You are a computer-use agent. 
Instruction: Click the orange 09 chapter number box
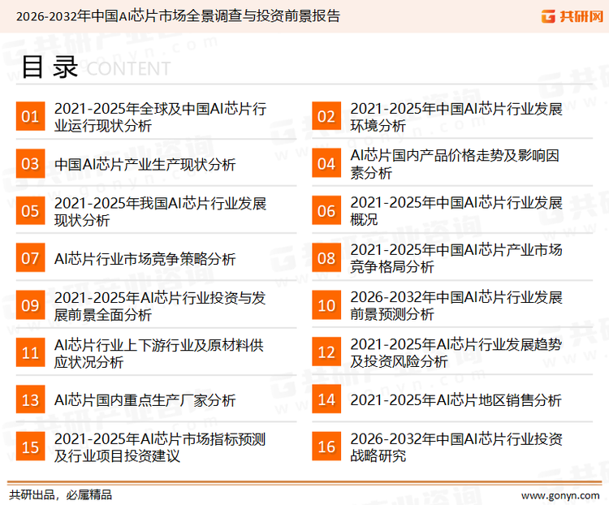pyautogui.click(x=30, y=305)
